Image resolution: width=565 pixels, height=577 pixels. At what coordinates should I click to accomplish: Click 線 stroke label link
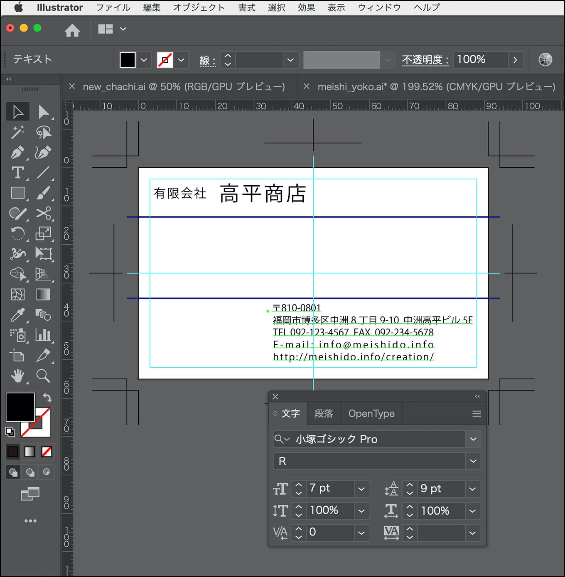coord(207,61)
